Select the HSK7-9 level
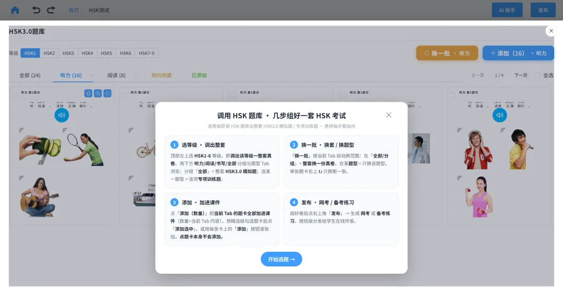563x293 pixels. coord(146,53)
